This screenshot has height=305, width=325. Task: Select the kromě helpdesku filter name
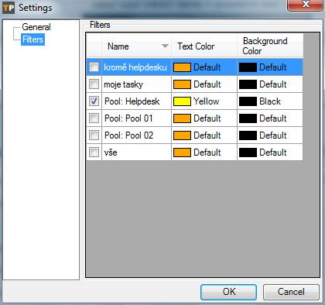pyautogui.click(x=135, y=67)
